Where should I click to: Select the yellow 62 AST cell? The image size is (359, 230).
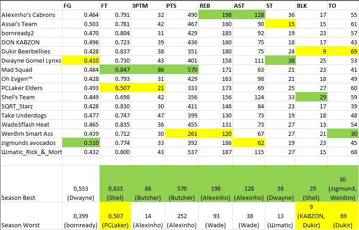coord(249,143)
